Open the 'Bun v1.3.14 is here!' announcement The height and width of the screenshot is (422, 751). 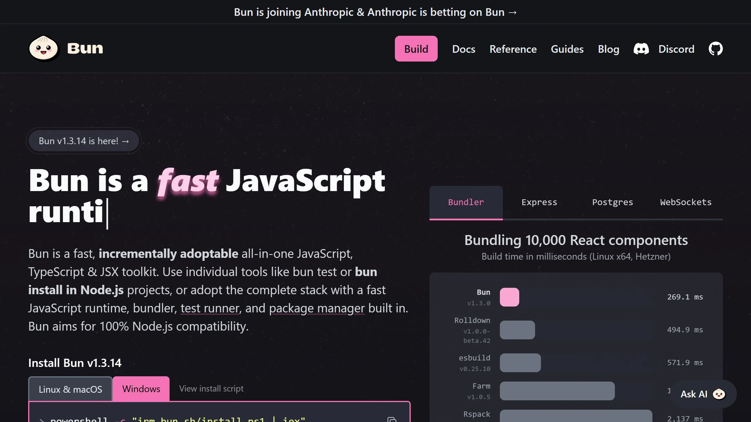click(84, 141)
